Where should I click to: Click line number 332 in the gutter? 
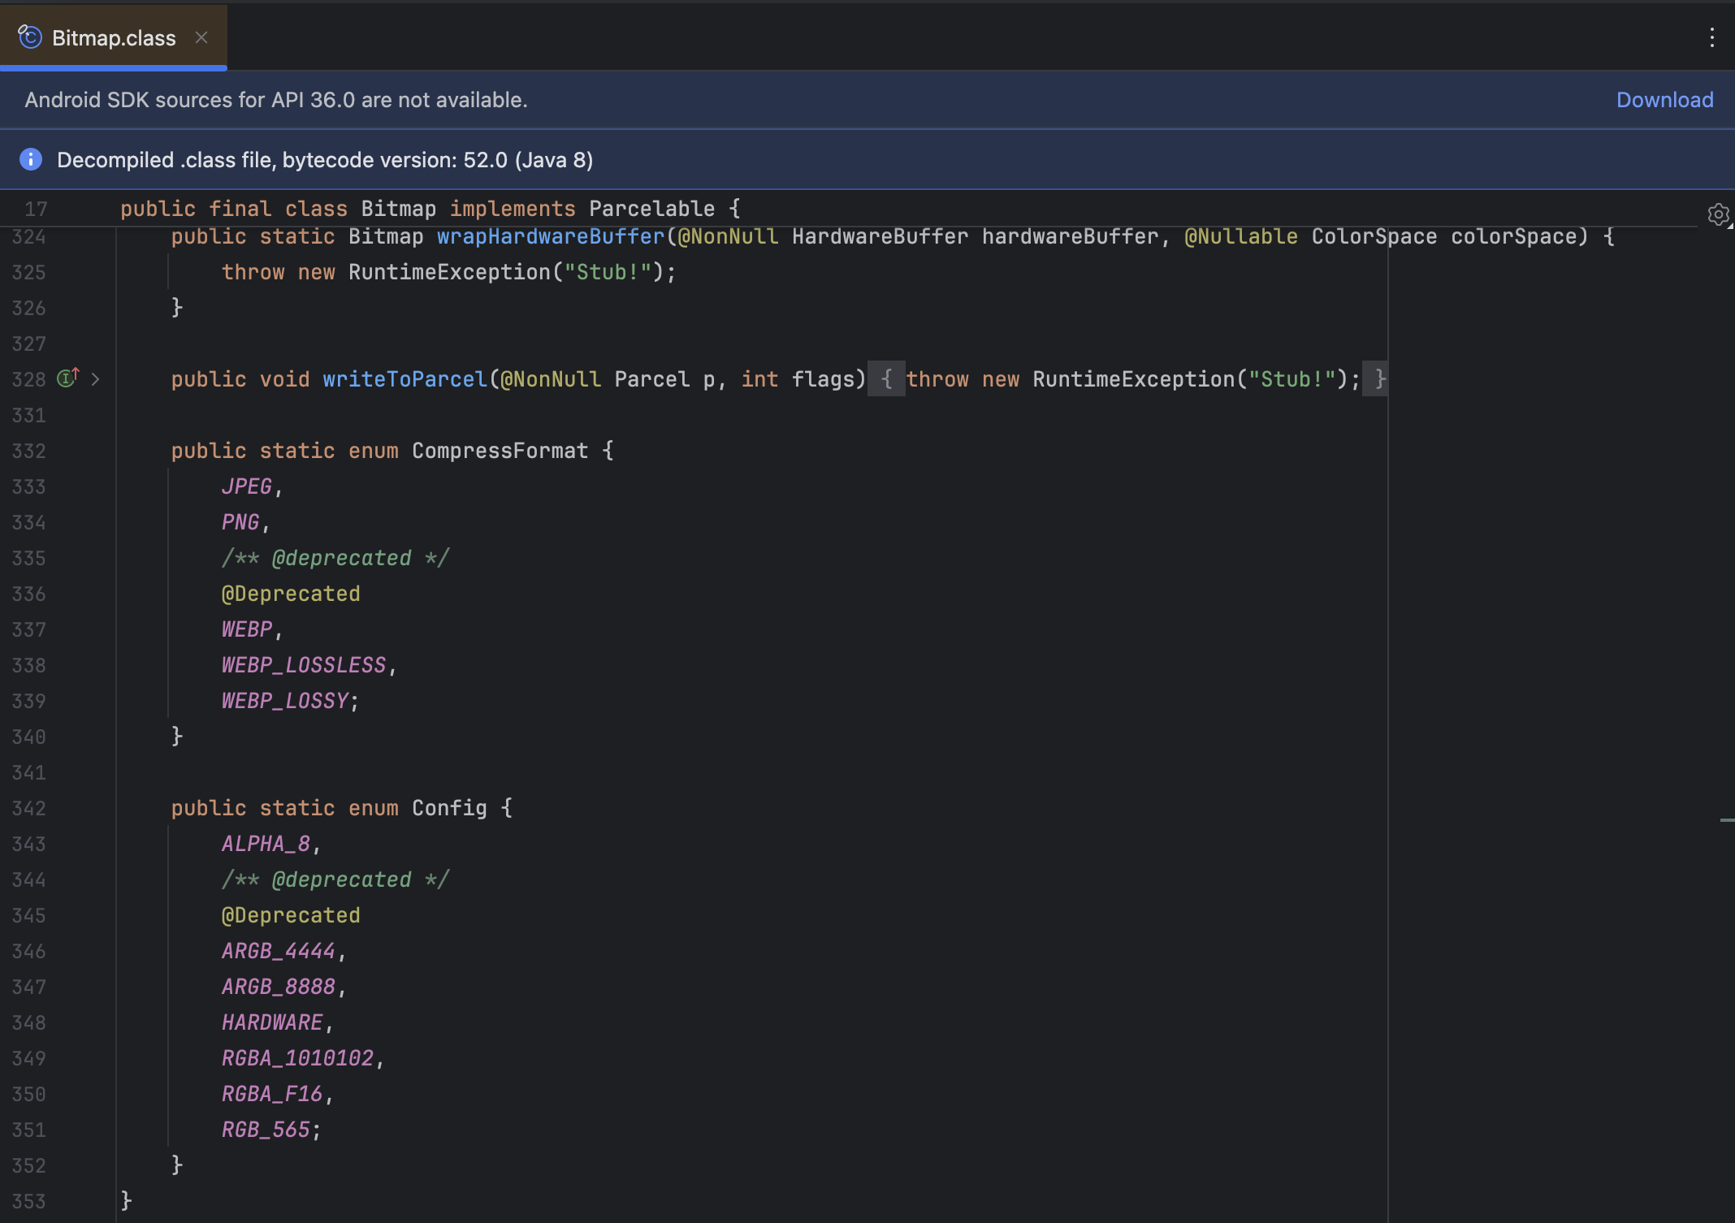tap(29, 451)
